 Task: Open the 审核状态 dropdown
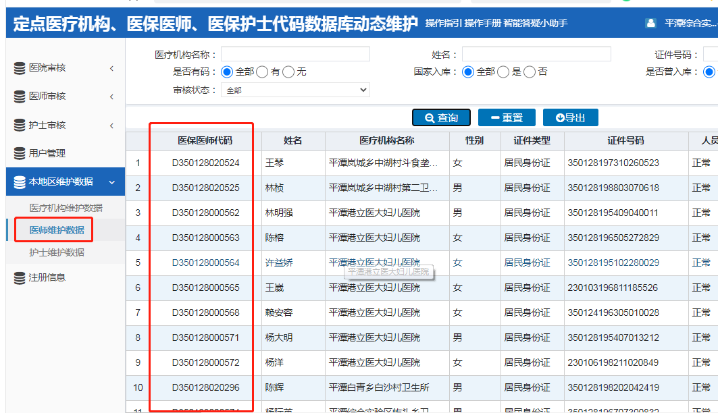[295, 90]
